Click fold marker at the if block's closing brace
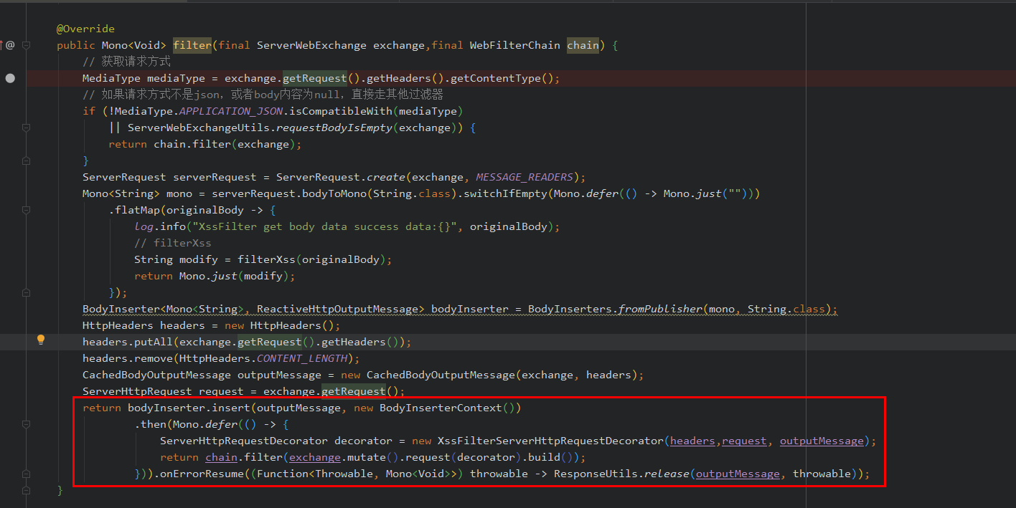This screenshot has height=508, width=1016. point(26,160)
